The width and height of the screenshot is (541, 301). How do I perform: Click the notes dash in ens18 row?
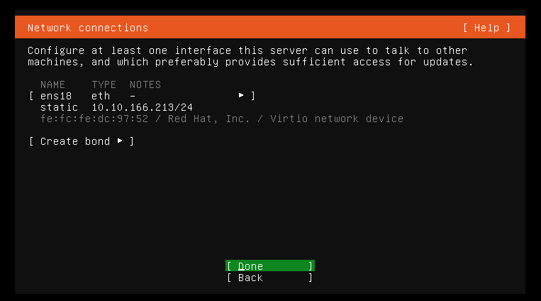[133, 96]
